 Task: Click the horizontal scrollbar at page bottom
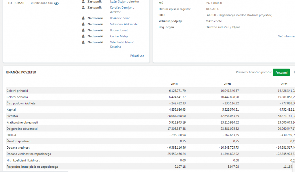(x=34, y=171)
